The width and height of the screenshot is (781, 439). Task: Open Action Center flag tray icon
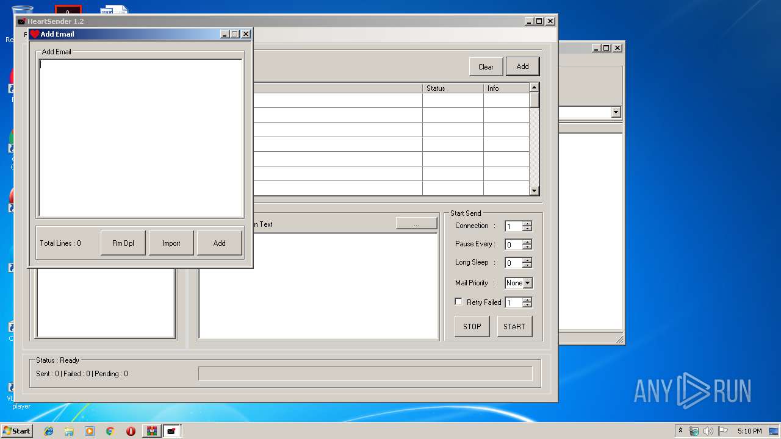723,431
